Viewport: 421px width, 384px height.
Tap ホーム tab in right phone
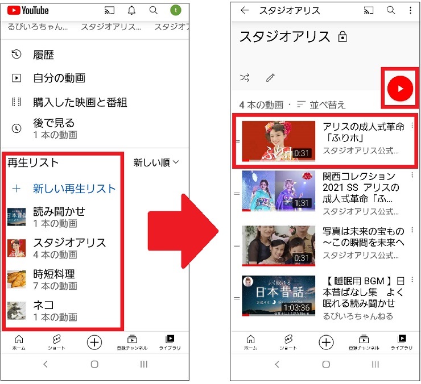pos(250,343)
